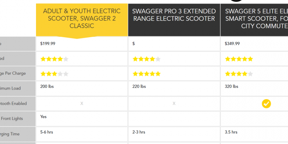Select the 320 lbs maximum load value

point(232,86)
